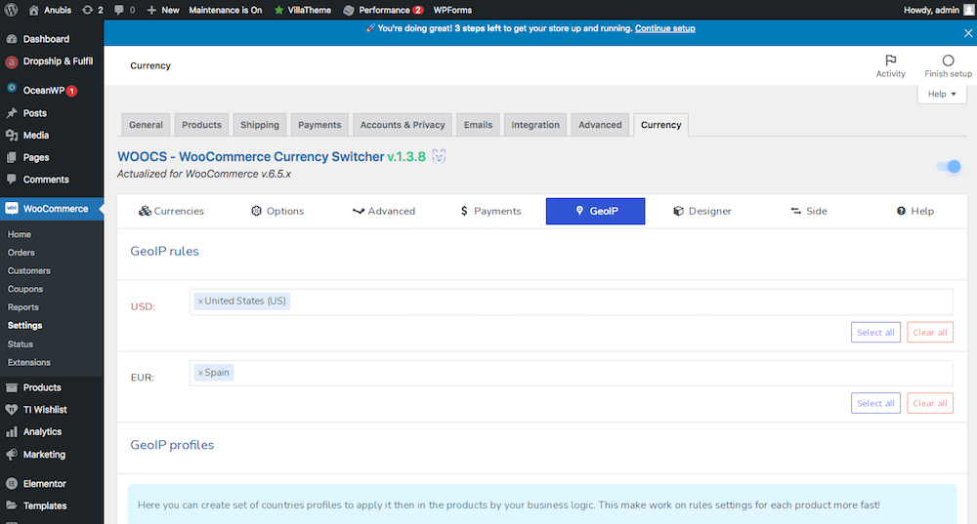
Task: Click the USD countries input field
Action: click(572, 302)
